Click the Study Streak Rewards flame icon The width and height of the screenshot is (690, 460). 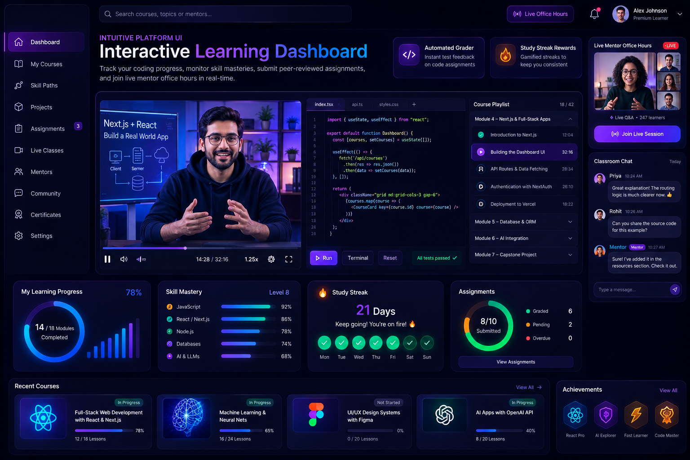pyautogui.click(x=505, y=55)
